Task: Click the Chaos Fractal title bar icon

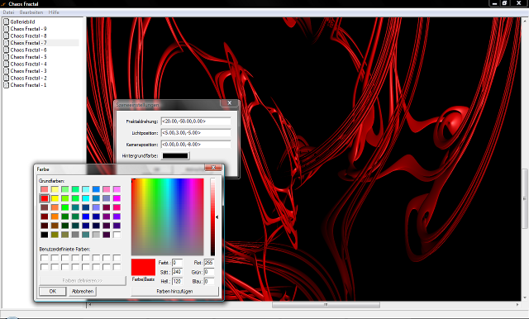Action: click(3, 4)
